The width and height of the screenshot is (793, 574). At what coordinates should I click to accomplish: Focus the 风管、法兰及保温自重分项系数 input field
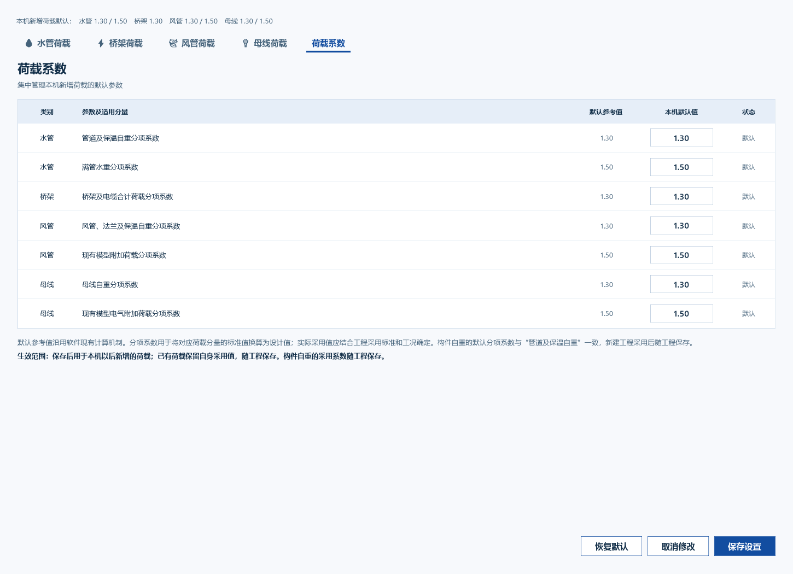681,226
